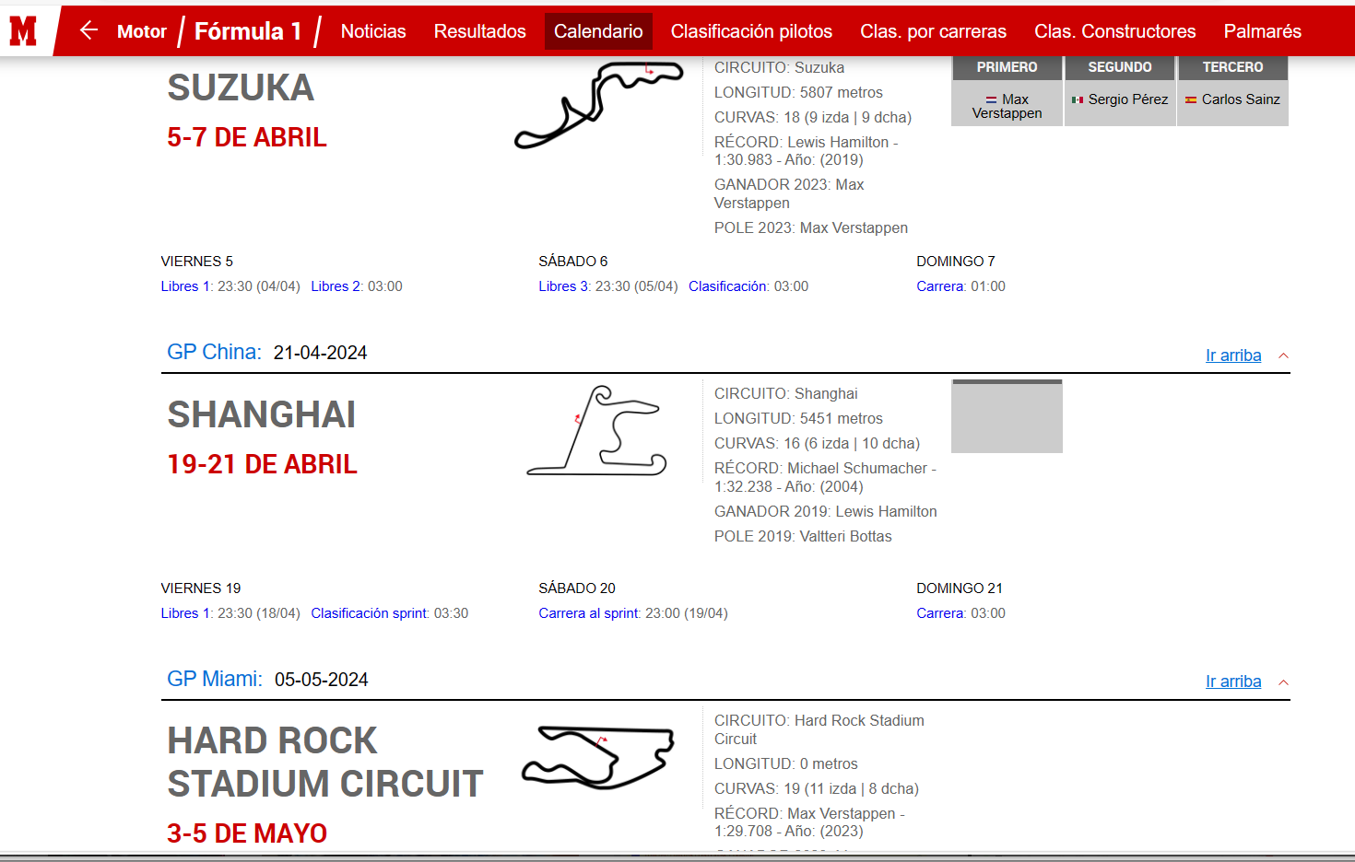Click GANADOR 2019: Lewis Hamilton text
Viewport: 1355px width, 862px height.
825,512
